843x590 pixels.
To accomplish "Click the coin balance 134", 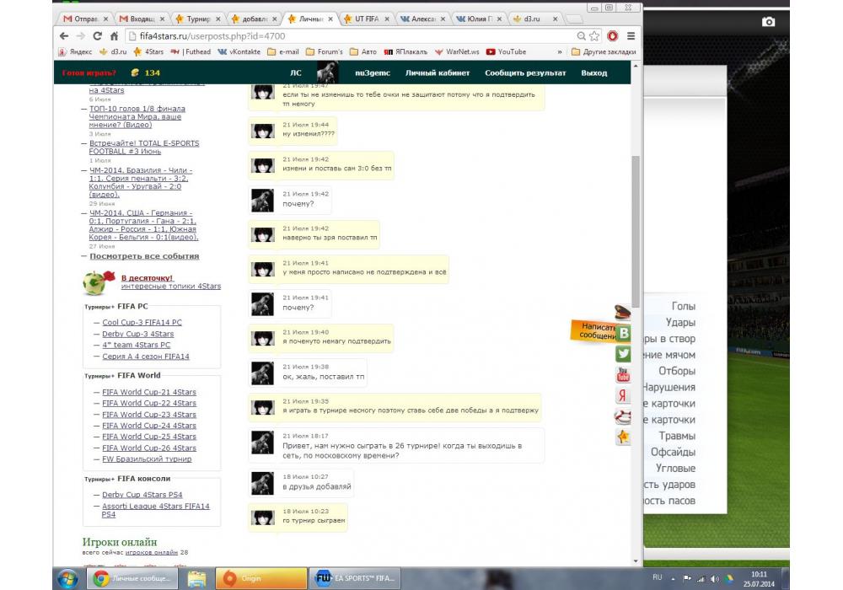I will click(146, 72).
